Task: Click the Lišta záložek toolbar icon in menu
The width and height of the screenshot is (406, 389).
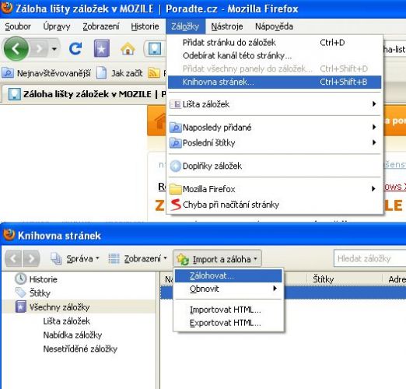Action: [x=175, y=104]
